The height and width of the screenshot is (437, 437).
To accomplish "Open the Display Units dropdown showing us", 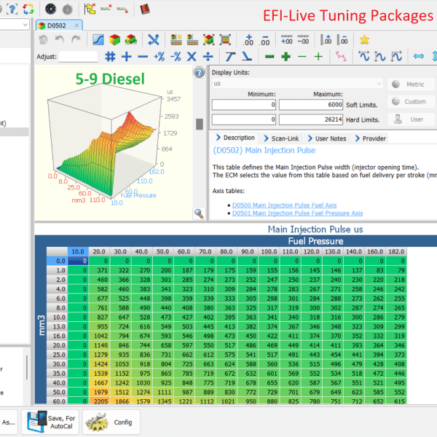I will (297, 84).
